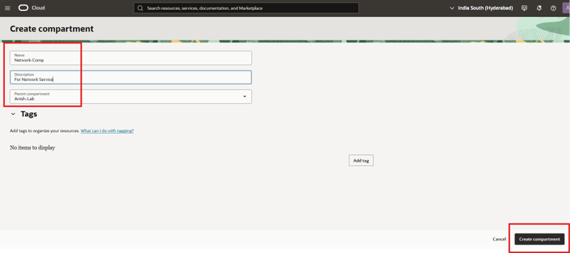Click the Create compartment button
Viewport: 570px width, 253px height.
[539, 239]
